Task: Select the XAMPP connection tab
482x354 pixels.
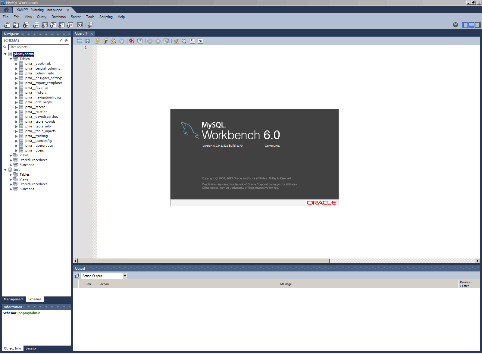Action: tap(40, 10)
